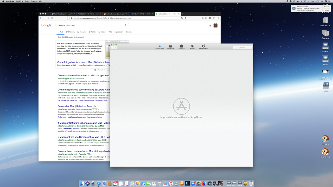Switch to the PEUGEOT 208 elettrica tab

point(90,14)
